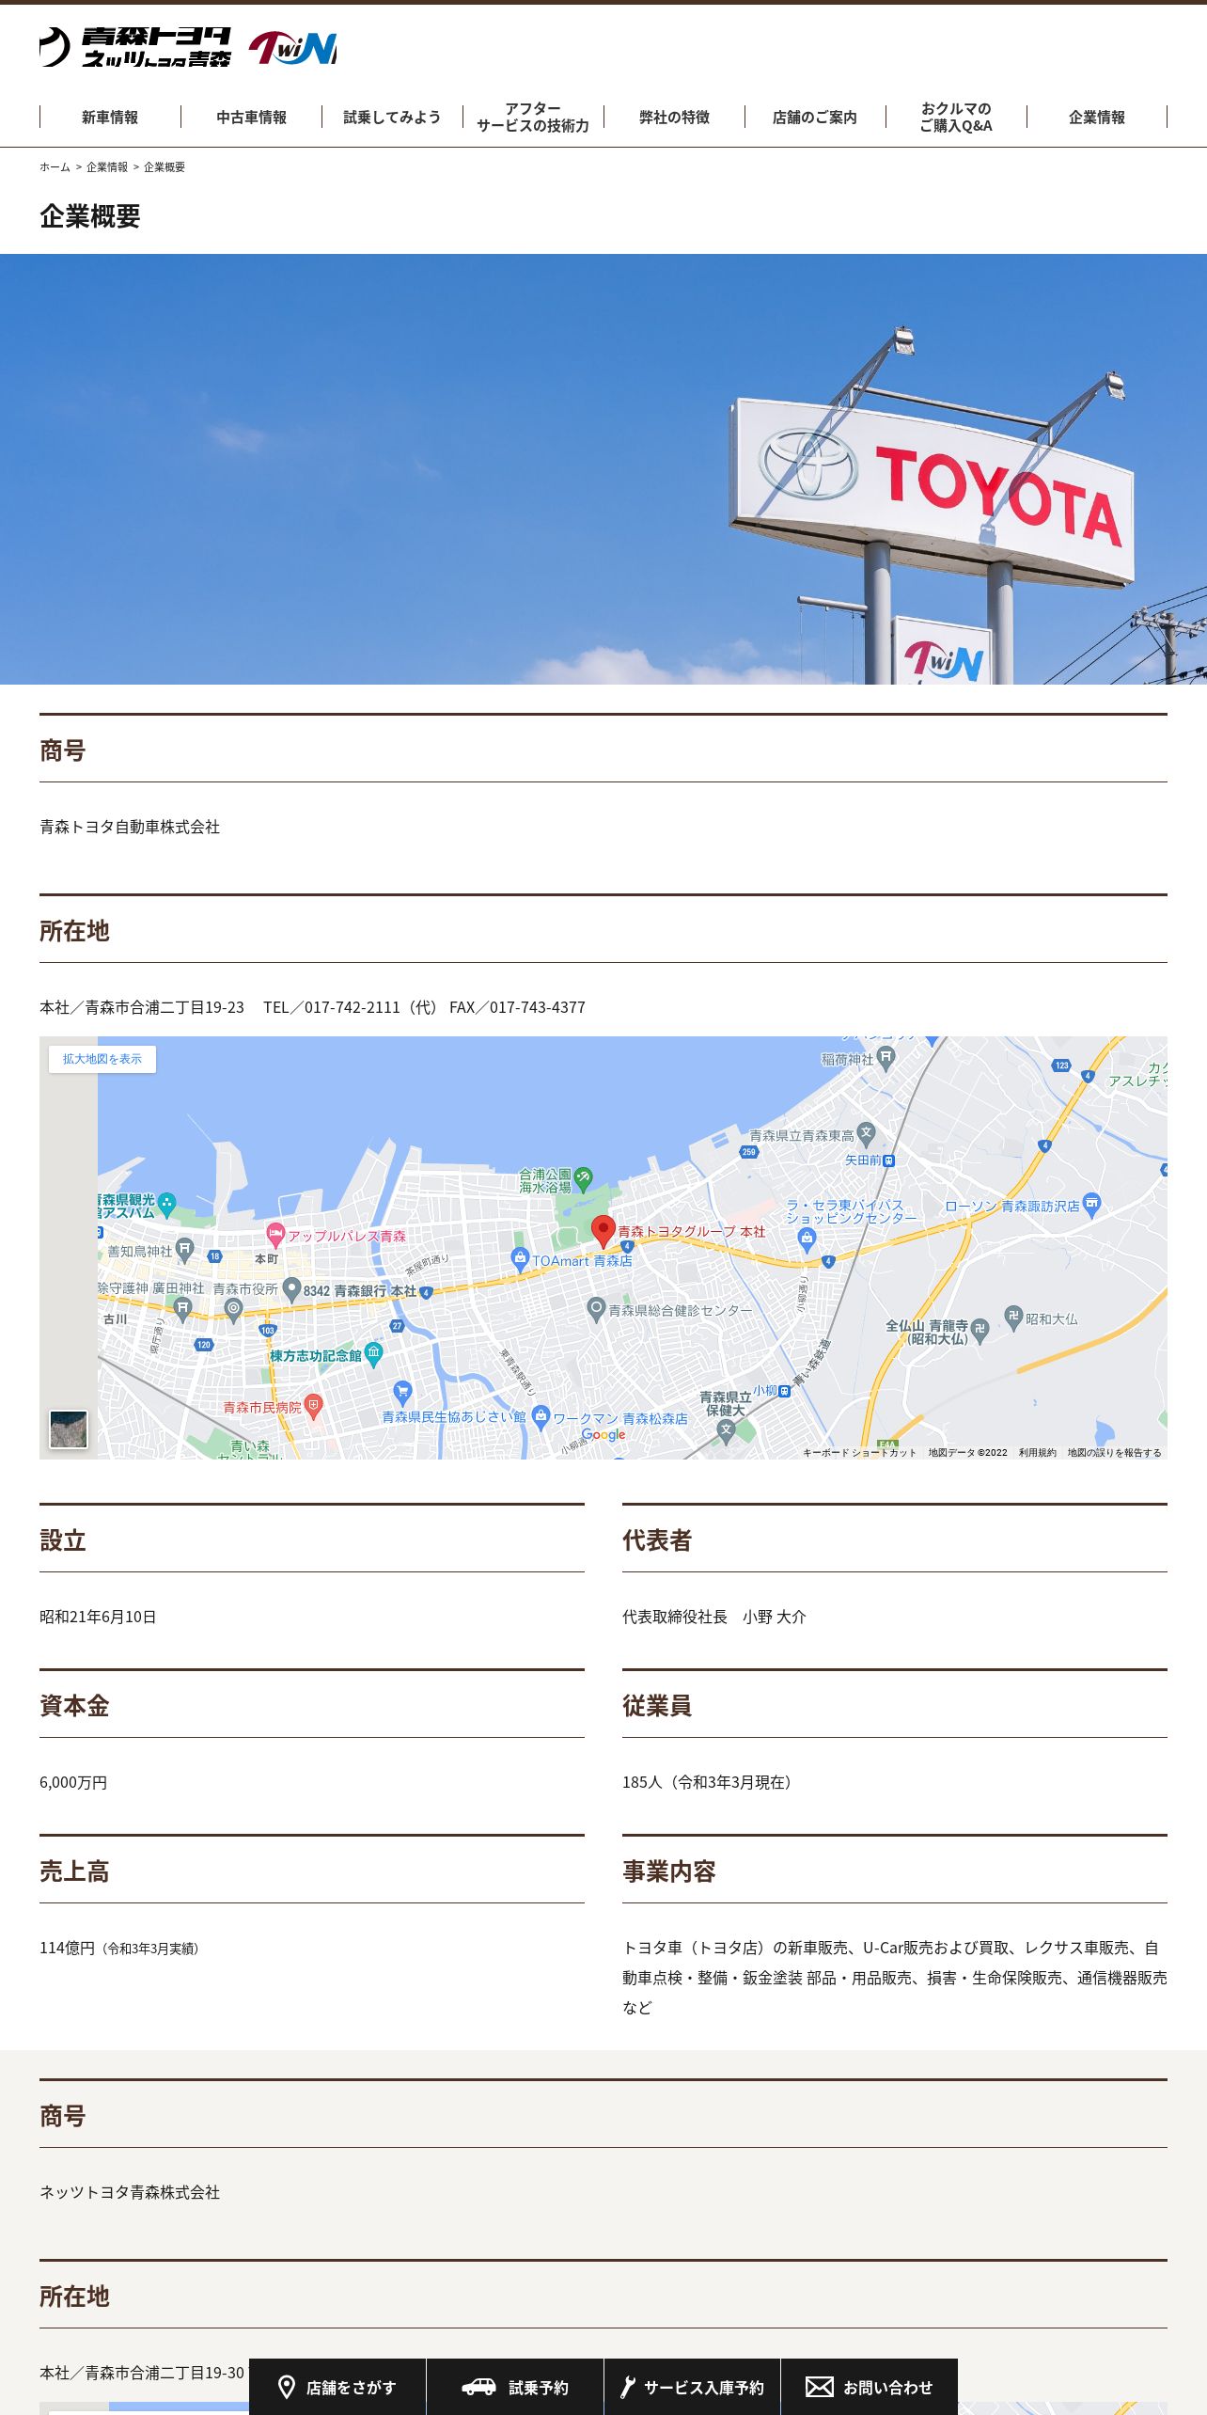Click the ローソン 青森諏訪沢店 marker
Image resolution: width=1207 pixels, height=2415 pixels.
point(1091,1204)
